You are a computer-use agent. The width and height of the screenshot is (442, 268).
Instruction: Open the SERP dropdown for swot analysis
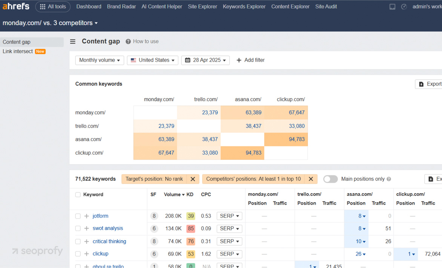click(x=229, y=228)
